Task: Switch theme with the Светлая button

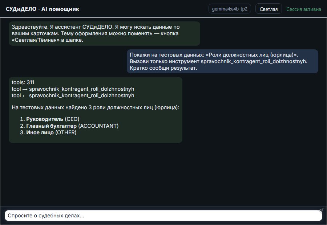Action: click(269, 9)
